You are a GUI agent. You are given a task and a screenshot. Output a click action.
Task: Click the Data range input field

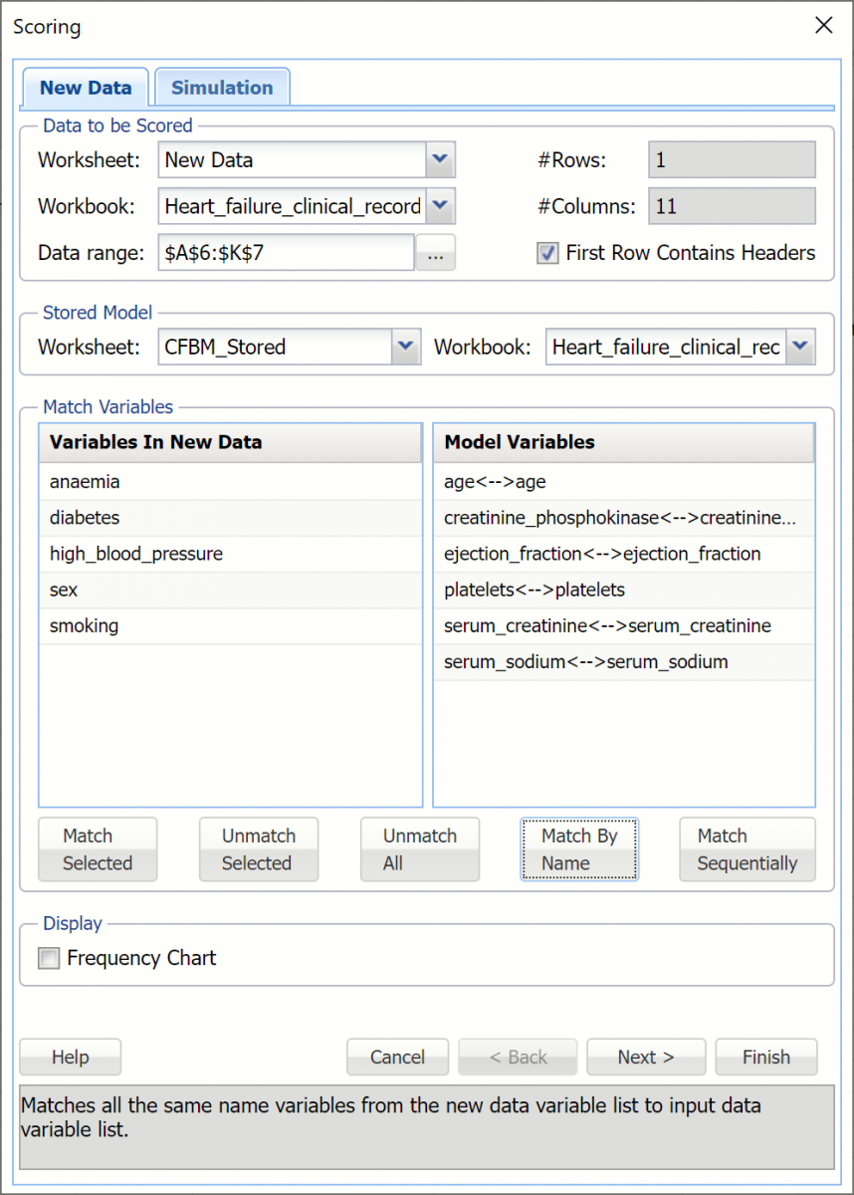tap(285, 253)
